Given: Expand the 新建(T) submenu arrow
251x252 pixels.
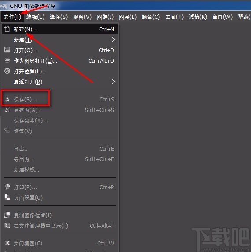Looking at the screenshot, I should [x=114, y=40].
